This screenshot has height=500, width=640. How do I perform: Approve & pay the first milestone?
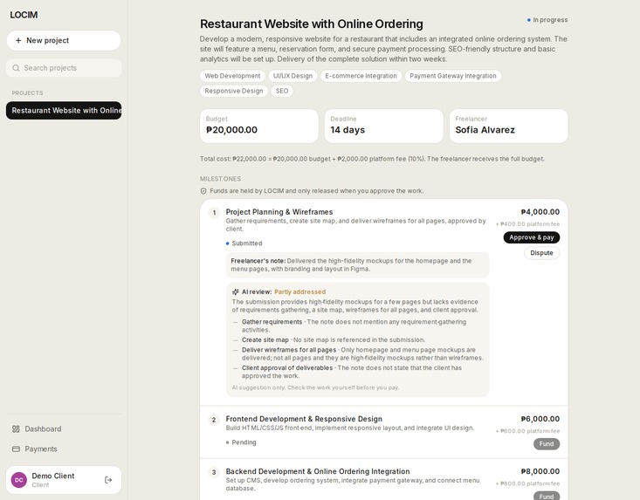[532, 237]
